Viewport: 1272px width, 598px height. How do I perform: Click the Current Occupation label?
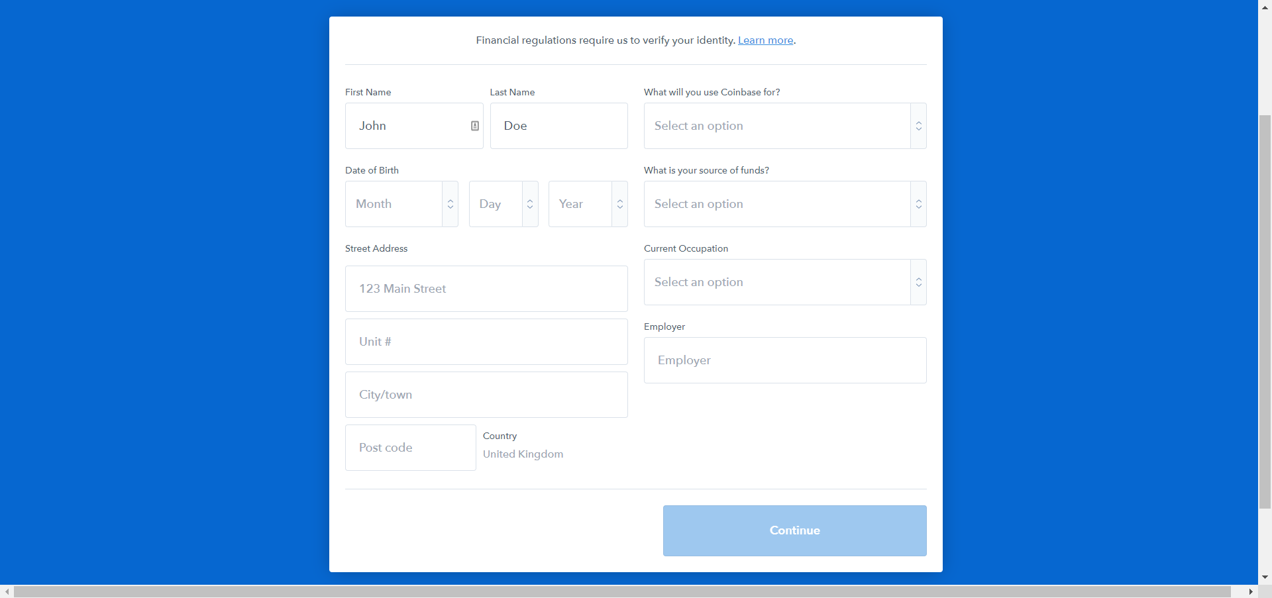[x=686, y=248]
